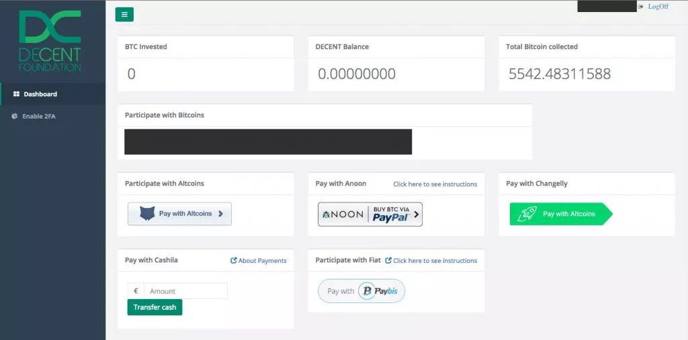Open the About Payments link
688x340 pixels.
tap(262, 261)
